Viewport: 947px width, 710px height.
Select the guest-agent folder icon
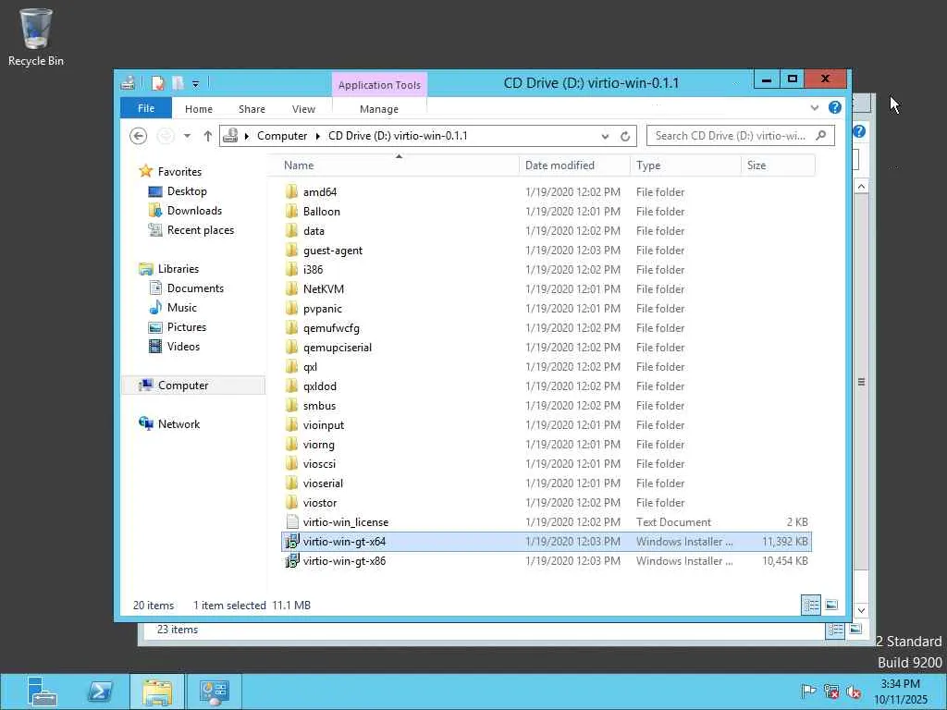click(x=291, y=250)
